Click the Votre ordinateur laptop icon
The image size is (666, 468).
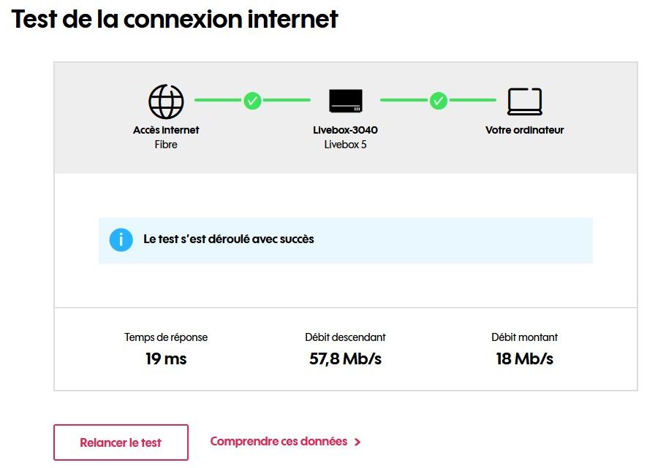click(x=523, y=99)
